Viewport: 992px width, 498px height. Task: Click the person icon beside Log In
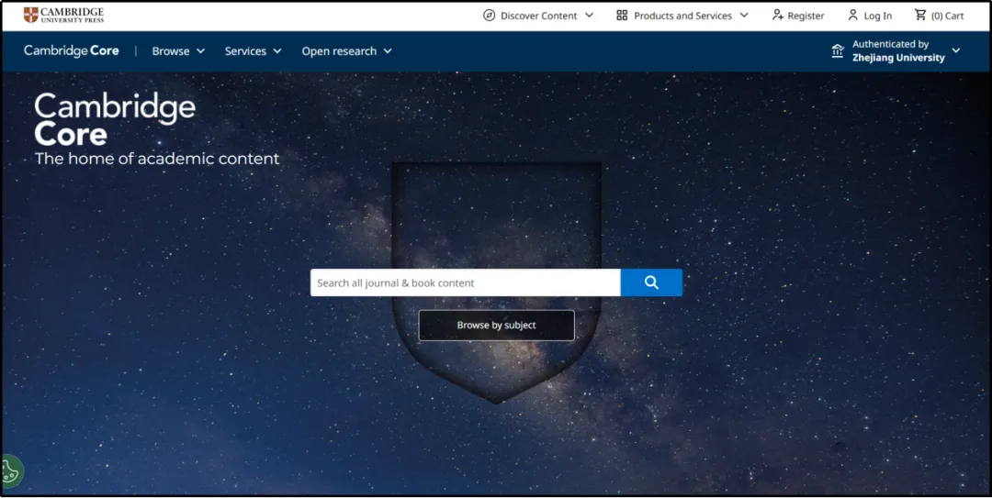(x=852, y=16)
